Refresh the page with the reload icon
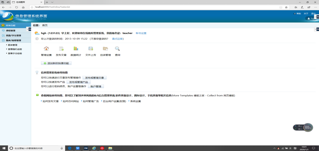319x151 pixels. coord(17,7)
